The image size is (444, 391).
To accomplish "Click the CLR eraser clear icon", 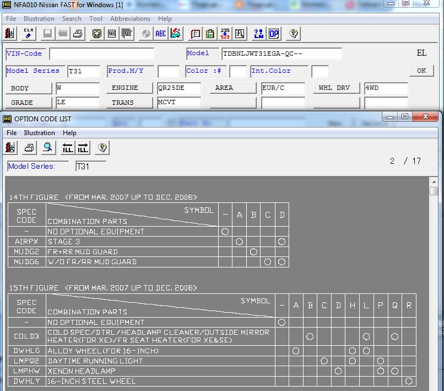I will (29, 34).
